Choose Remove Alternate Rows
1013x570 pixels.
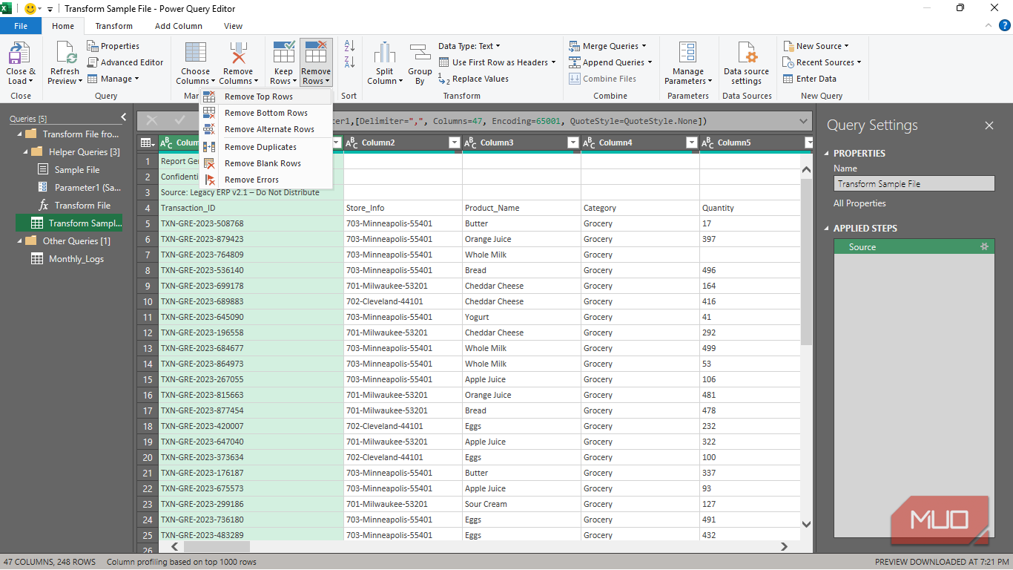coord(266,129)
